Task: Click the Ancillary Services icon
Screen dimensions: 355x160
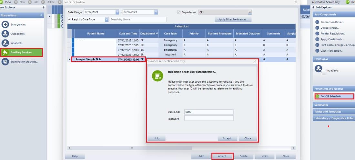Action: click(x=5, y=53)
